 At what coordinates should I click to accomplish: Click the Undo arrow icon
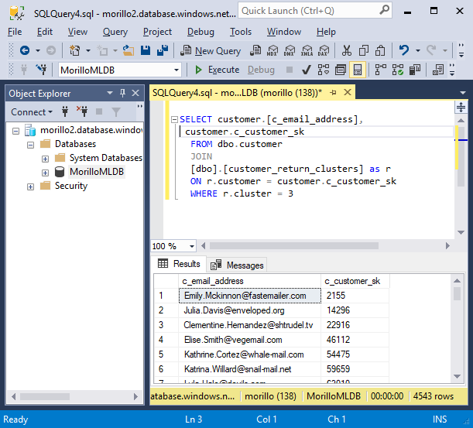tap(403, 50)
